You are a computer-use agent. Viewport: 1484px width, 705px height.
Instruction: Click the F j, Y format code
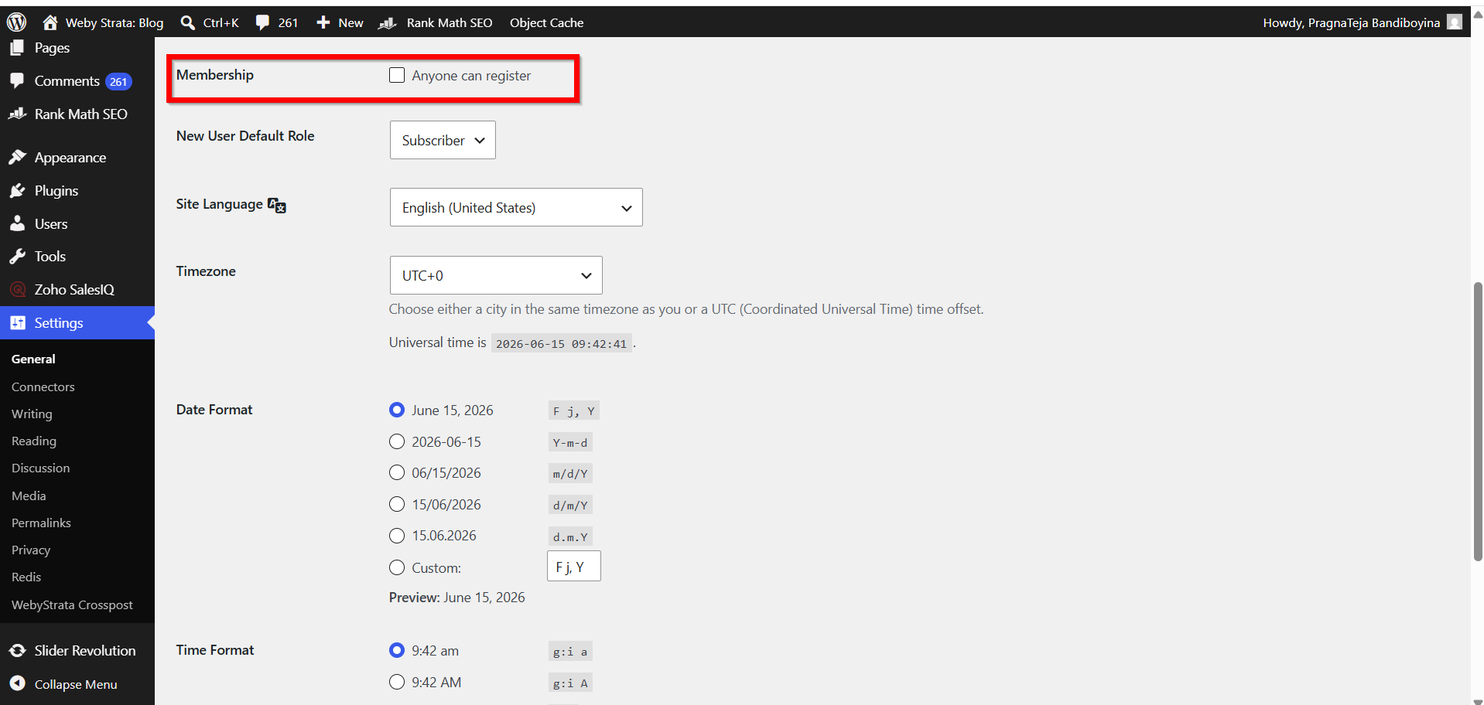coord(574,410)
